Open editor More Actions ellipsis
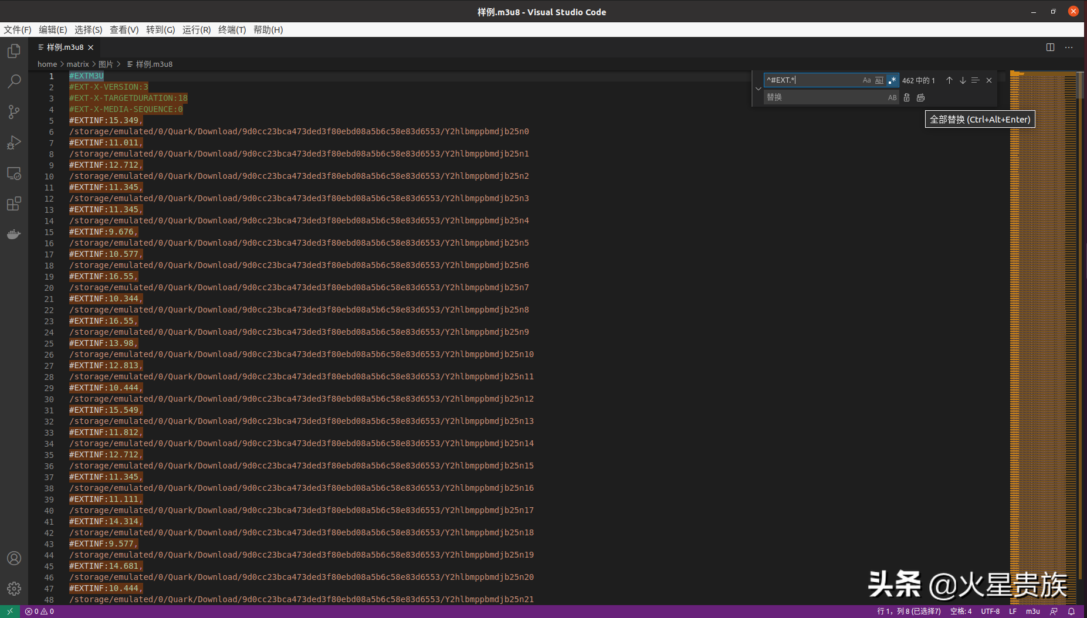 [1069, 47]
